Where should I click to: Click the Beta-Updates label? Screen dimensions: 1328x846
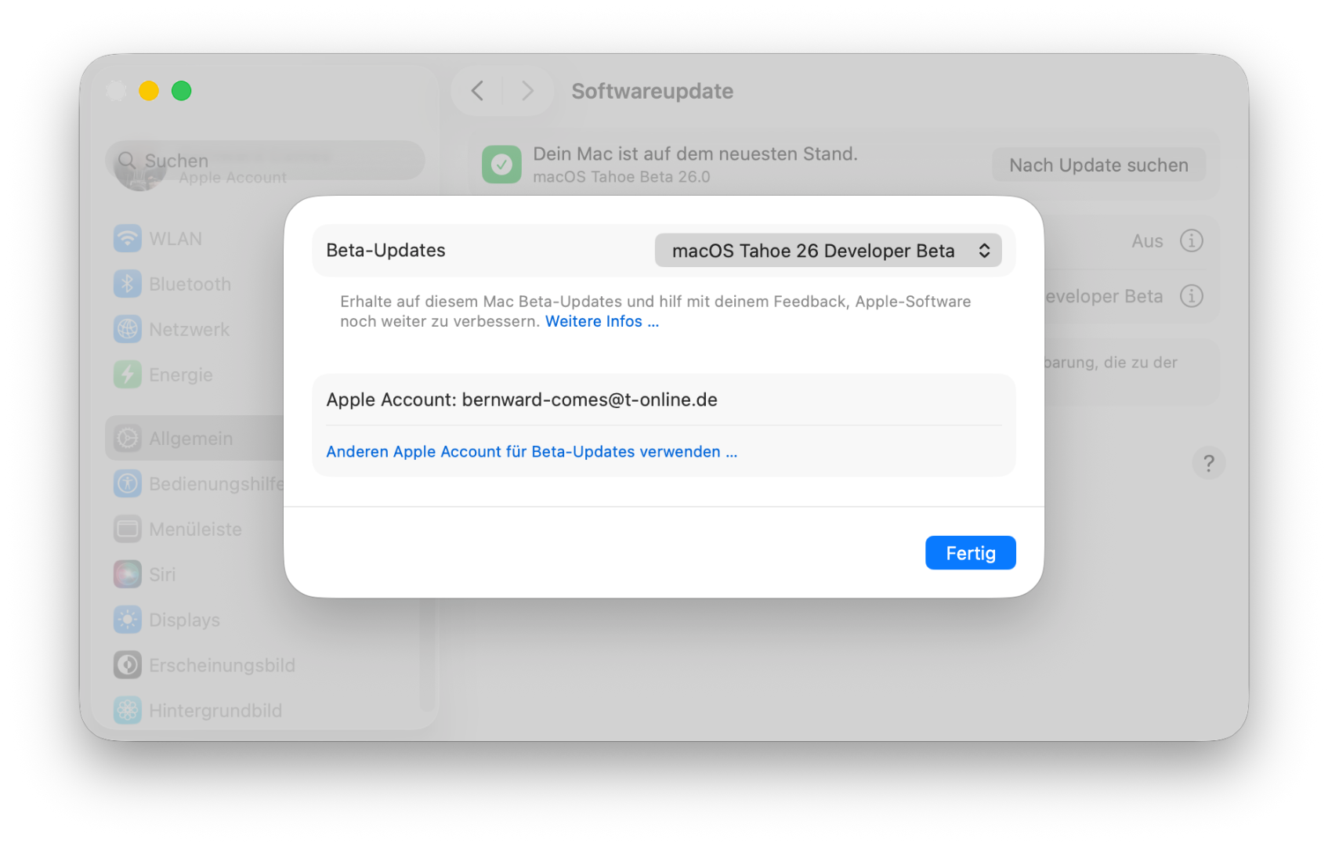385,251
